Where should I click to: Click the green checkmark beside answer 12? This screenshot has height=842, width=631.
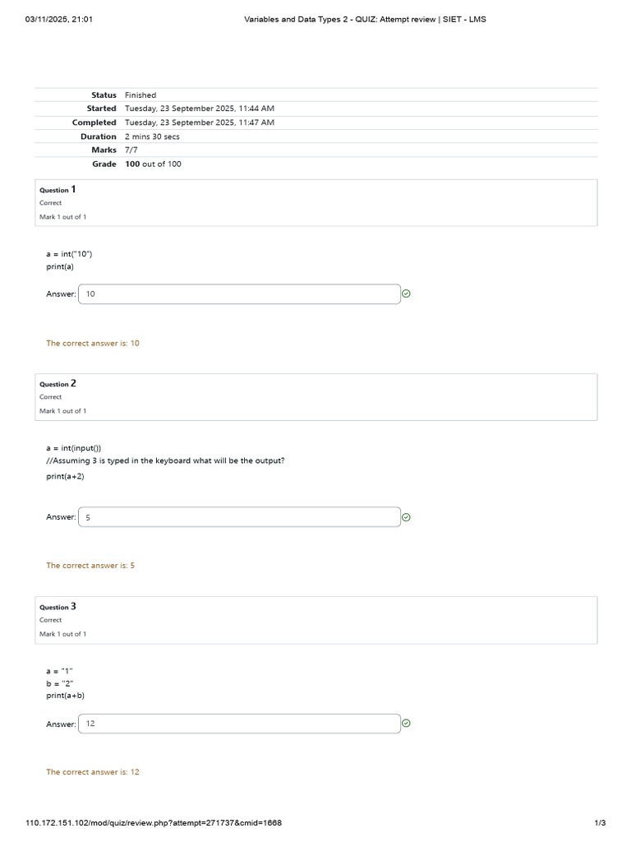tap(406, 724)
